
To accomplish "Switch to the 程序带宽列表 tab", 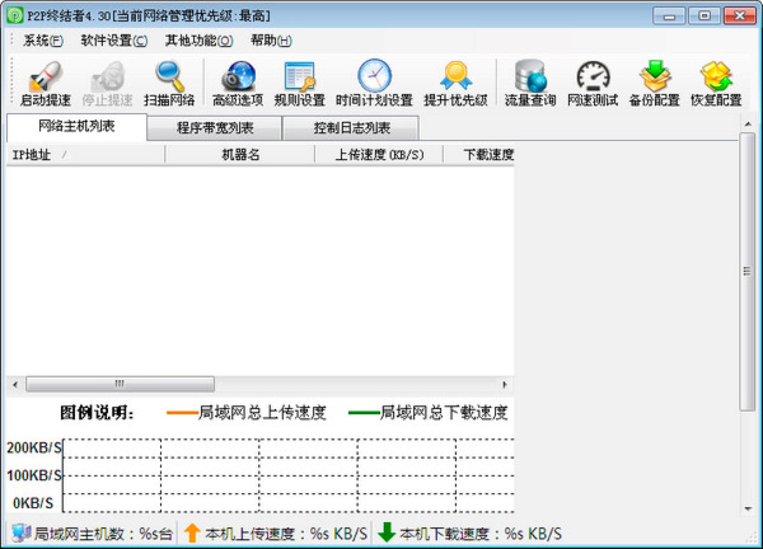I will (x=214, y=127).
